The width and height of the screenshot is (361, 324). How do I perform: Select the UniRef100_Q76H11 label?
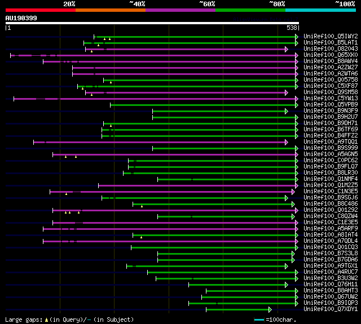331,285
